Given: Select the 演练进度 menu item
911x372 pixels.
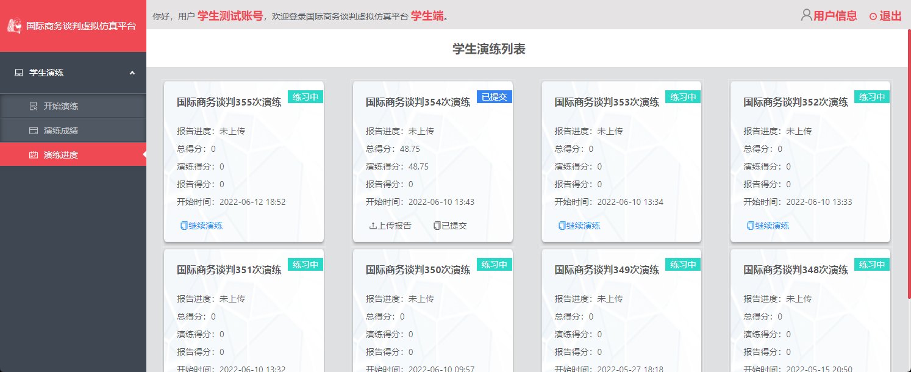Looking at the screenshot, I should point(73,154).
